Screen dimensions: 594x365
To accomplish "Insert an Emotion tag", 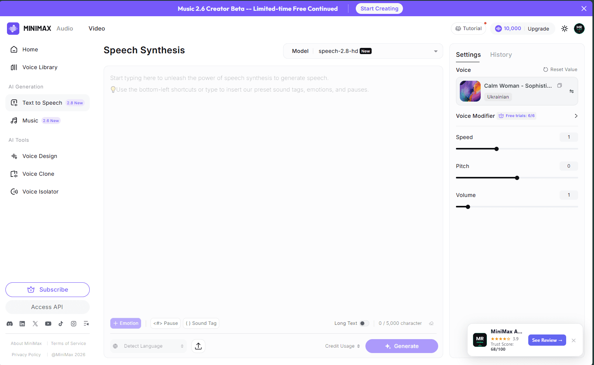I will click(x=126, y=323).
